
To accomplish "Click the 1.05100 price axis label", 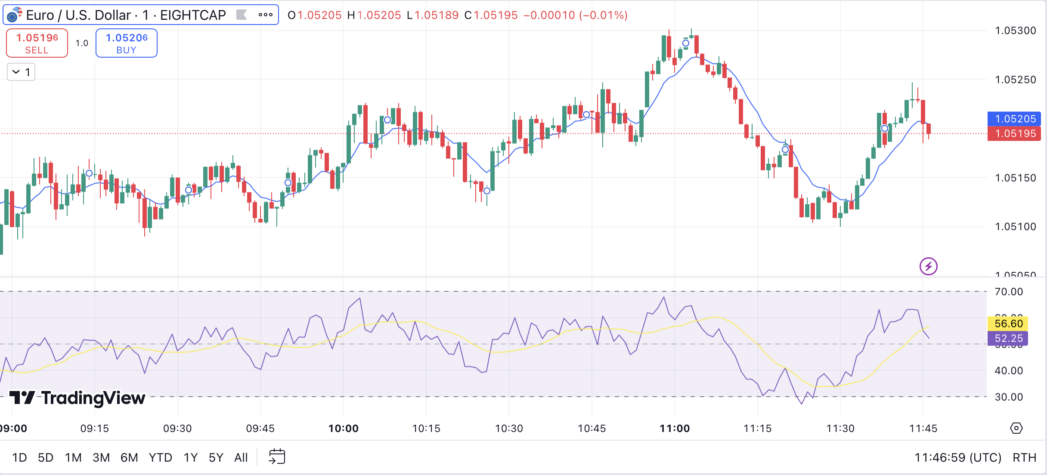I will pos(1016,227).
